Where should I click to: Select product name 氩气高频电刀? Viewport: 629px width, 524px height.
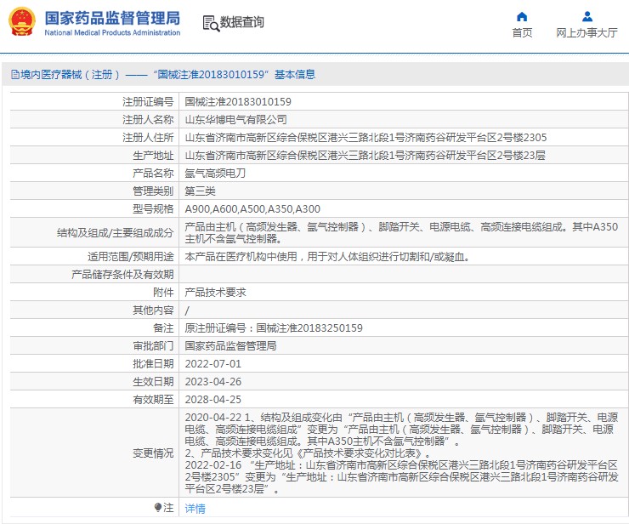(215, 173)
